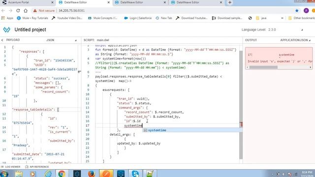Click the DataWeave logo icon
This screenshot has width=315, height=177.
(x=6, y=29)
